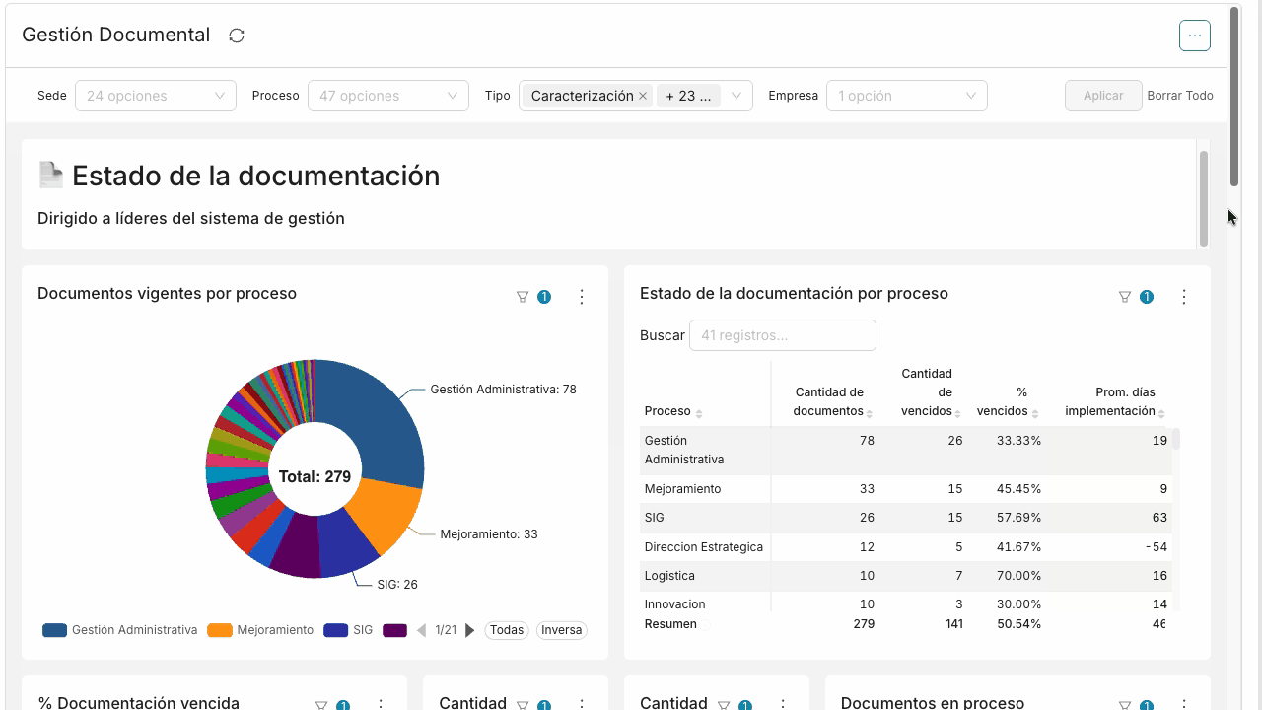Viewport: 1262px width, 710px height.
Task: Show the hidden '+ 23 ...' Tipo selections
Action: pos(688,96)
